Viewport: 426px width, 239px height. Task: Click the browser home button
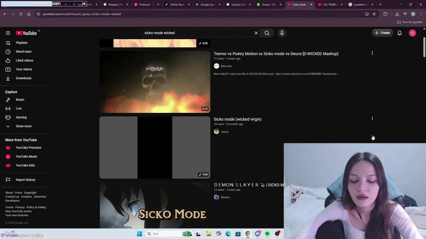[29, 14]
